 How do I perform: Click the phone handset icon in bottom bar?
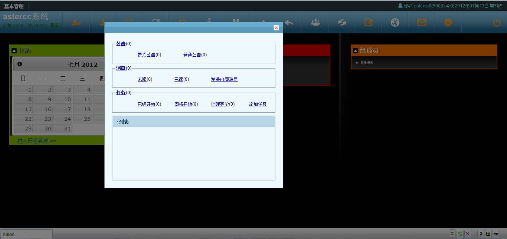(x=481, y=234)
